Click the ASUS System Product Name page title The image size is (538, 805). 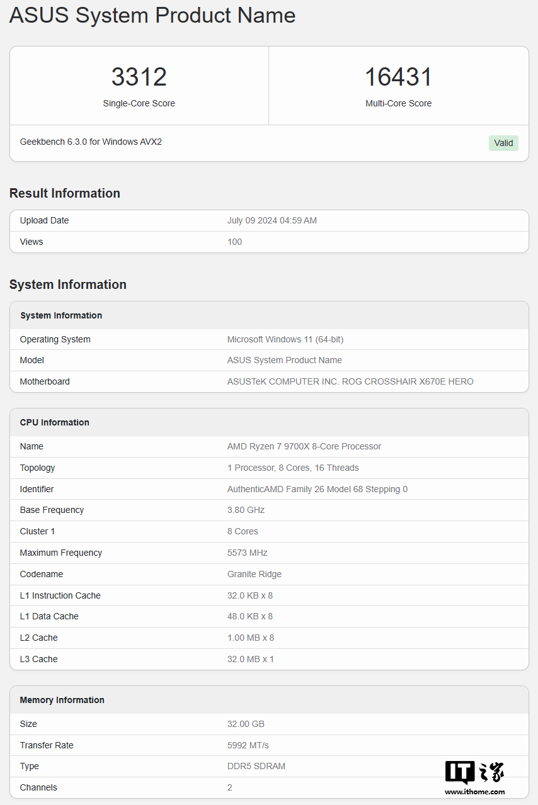point(152,15)
